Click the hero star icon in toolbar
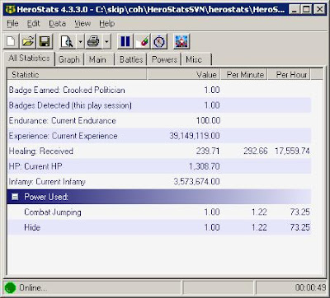Viewport: 330px width, 298px height. tap(181, 41)
